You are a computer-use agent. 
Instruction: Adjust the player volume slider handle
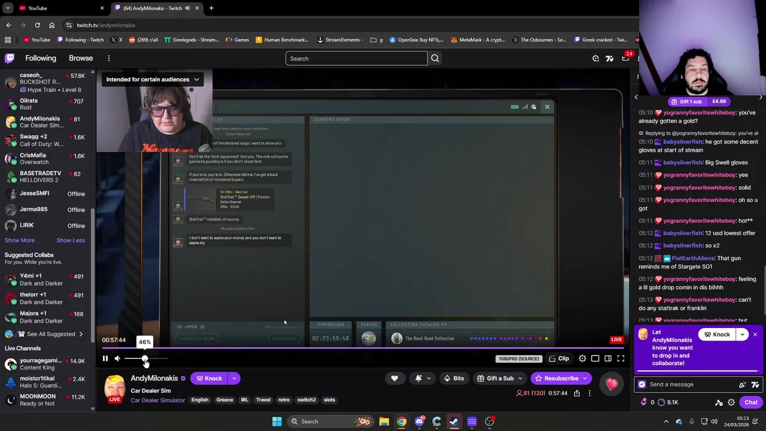click(145, 359)
